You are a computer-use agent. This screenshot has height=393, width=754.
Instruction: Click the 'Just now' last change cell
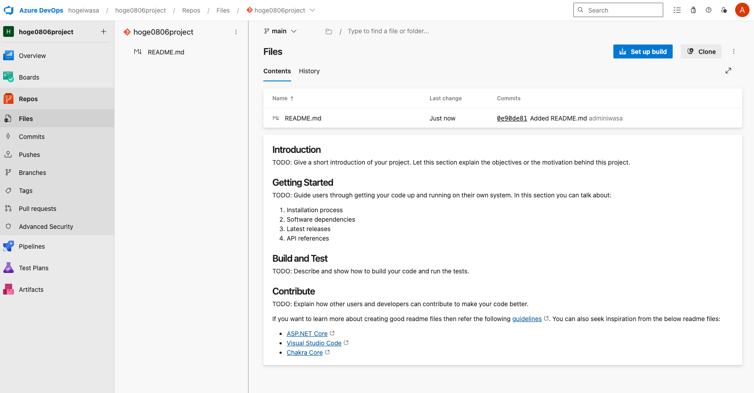point(442,118)
